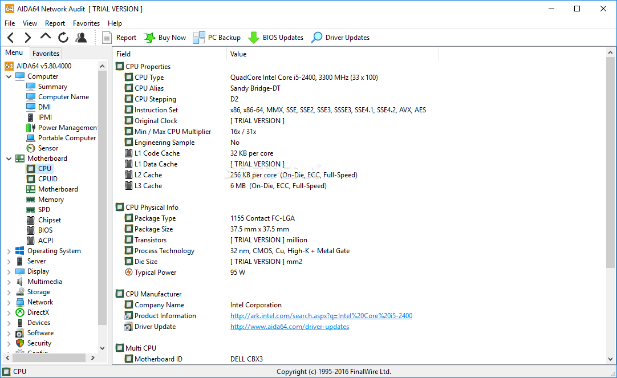This screenshot has height=378, width=617.
Task: Select Chipset in the tree
Action: (x=49, y=220)
